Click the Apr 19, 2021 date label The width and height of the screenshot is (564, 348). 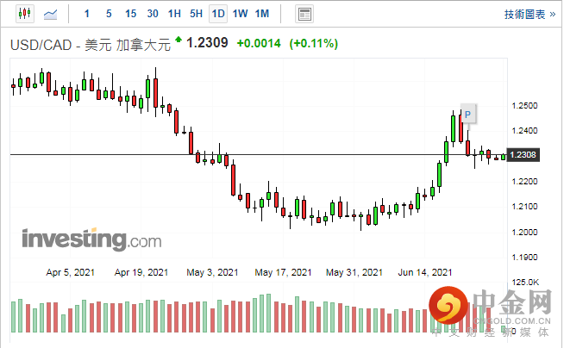point(141,272)
